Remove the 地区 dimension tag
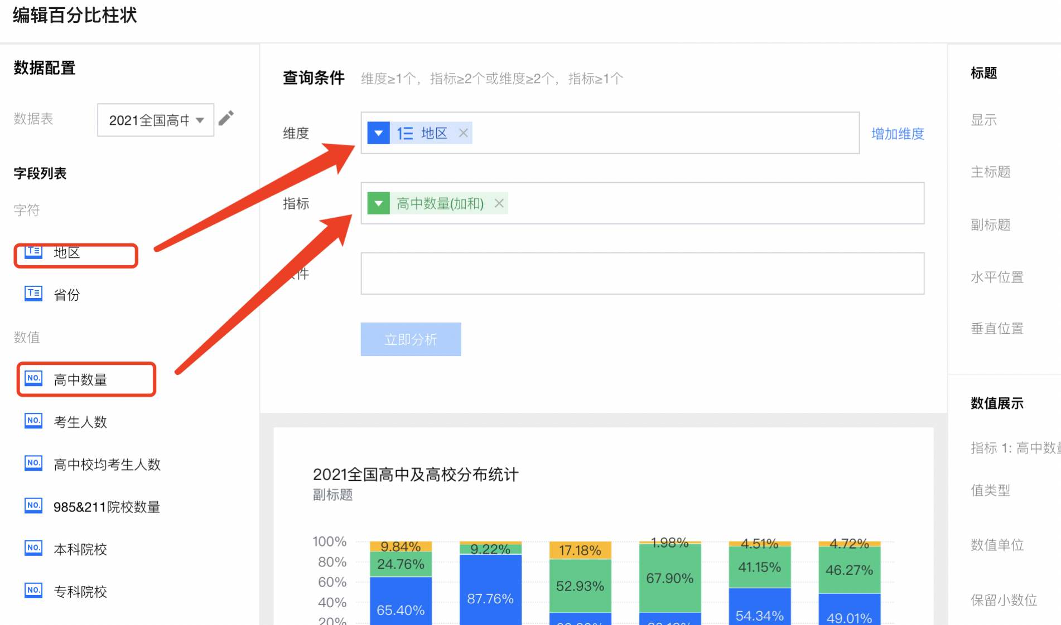 coord(463,133)
